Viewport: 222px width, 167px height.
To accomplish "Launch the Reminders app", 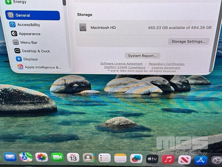I will (105, 158).
